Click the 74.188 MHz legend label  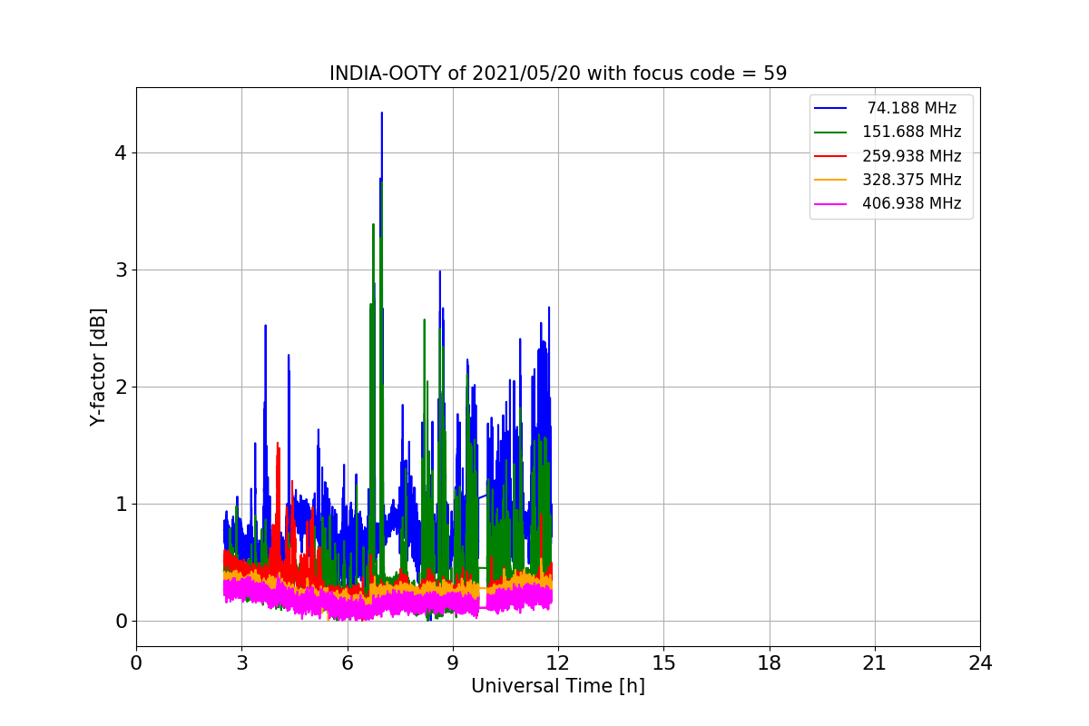pyautogui.click(x=912, y=108)
